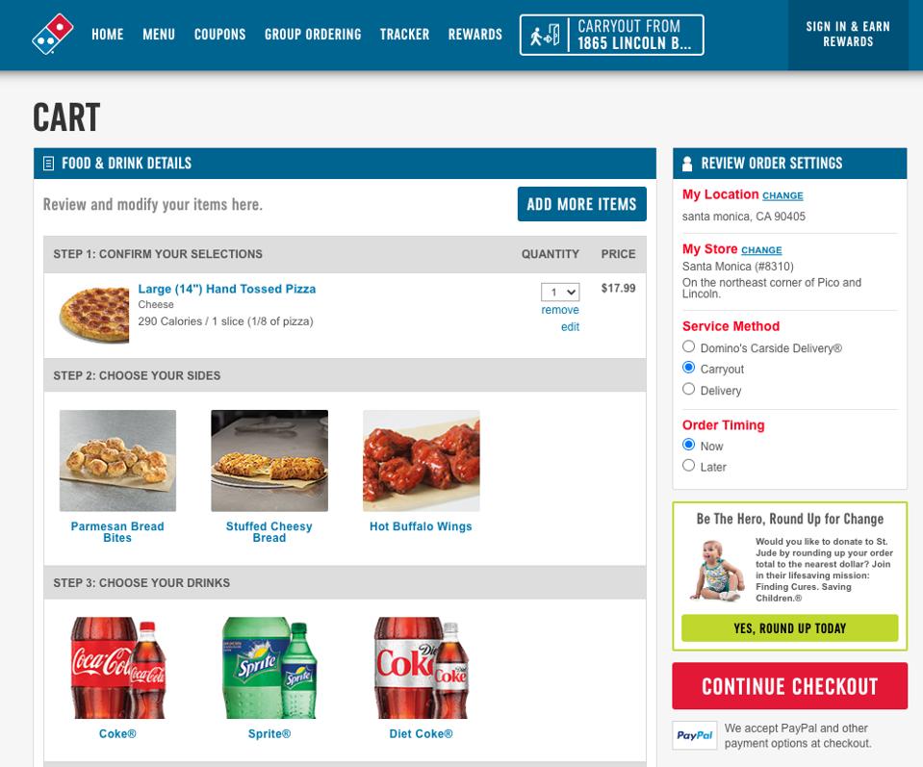Screen dimensions: 923x767
Task: Set order timing to Later
Action: tap(688, 465)
